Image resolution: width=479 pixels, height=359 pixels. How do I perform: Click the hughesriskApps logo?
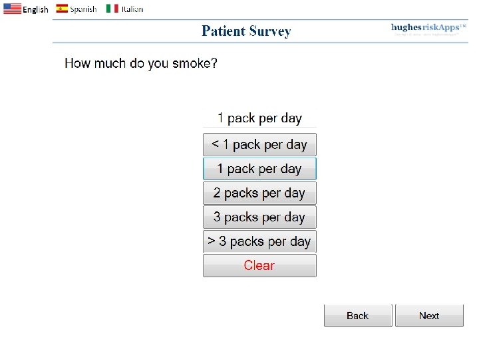(x=428, y=27)
